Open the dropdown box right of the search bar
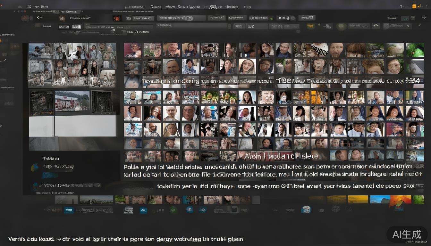The height and width of the screenshot is (246, 431). click(216, 18)
